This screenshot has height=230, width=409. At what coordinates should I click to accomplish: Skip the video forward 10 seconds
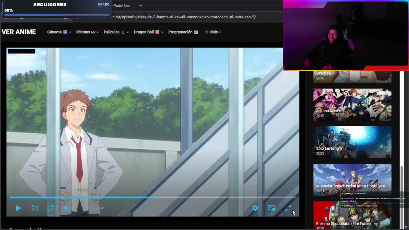tap(51, 208)
